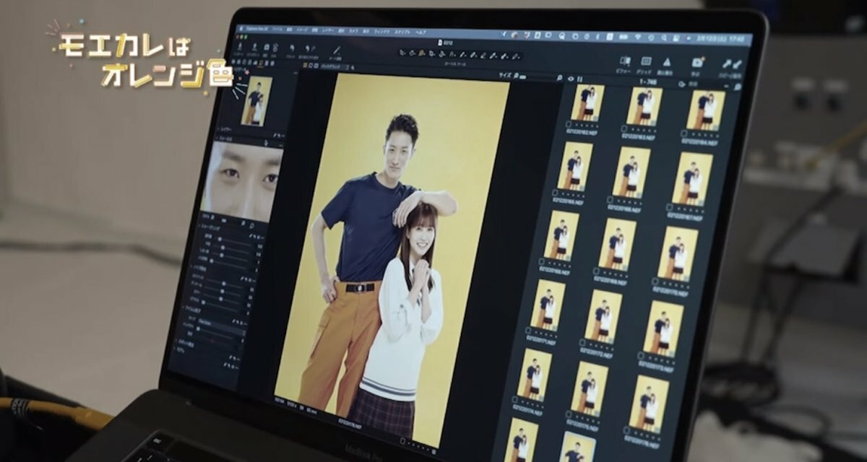Click the menu bar clock

click(721, 38)
